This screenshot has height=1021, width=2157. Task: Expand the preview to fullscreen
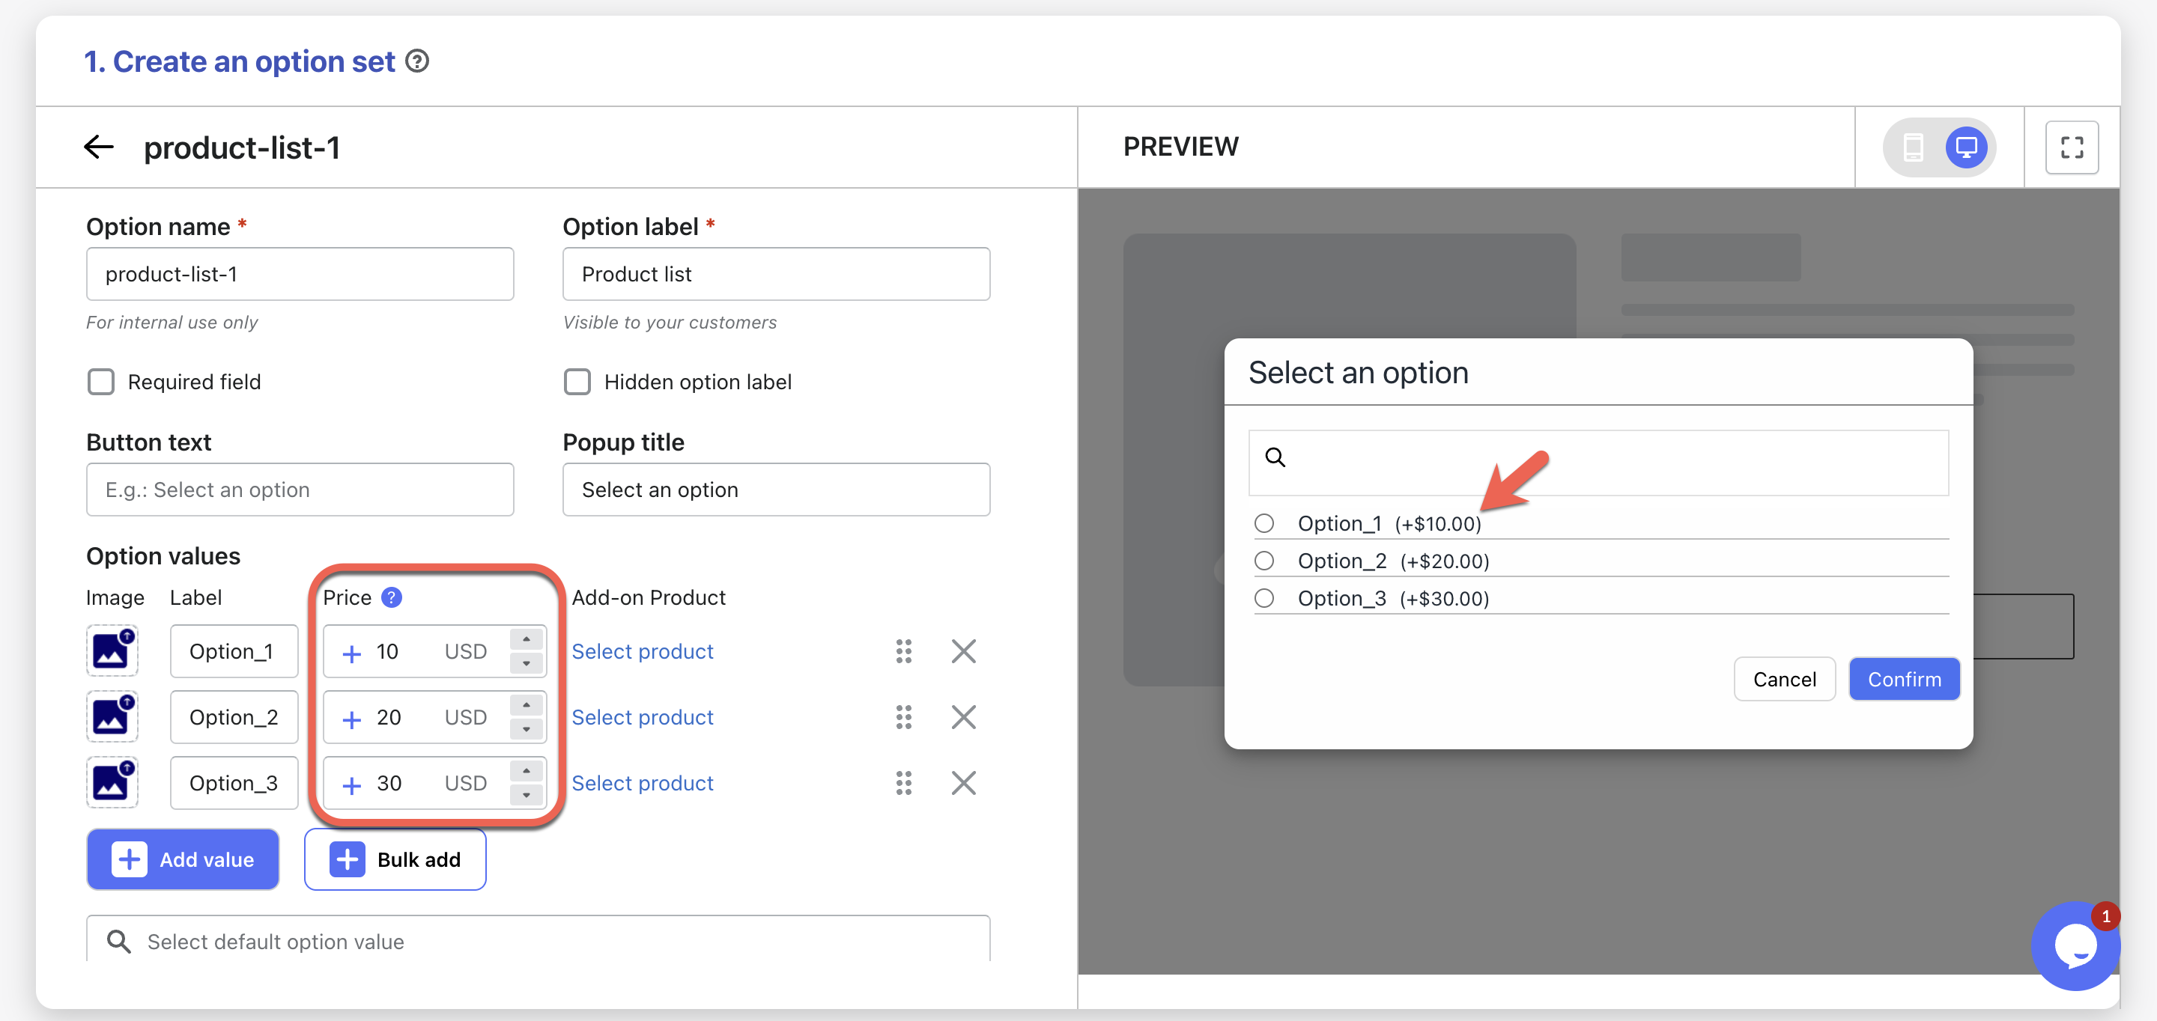2071,147
